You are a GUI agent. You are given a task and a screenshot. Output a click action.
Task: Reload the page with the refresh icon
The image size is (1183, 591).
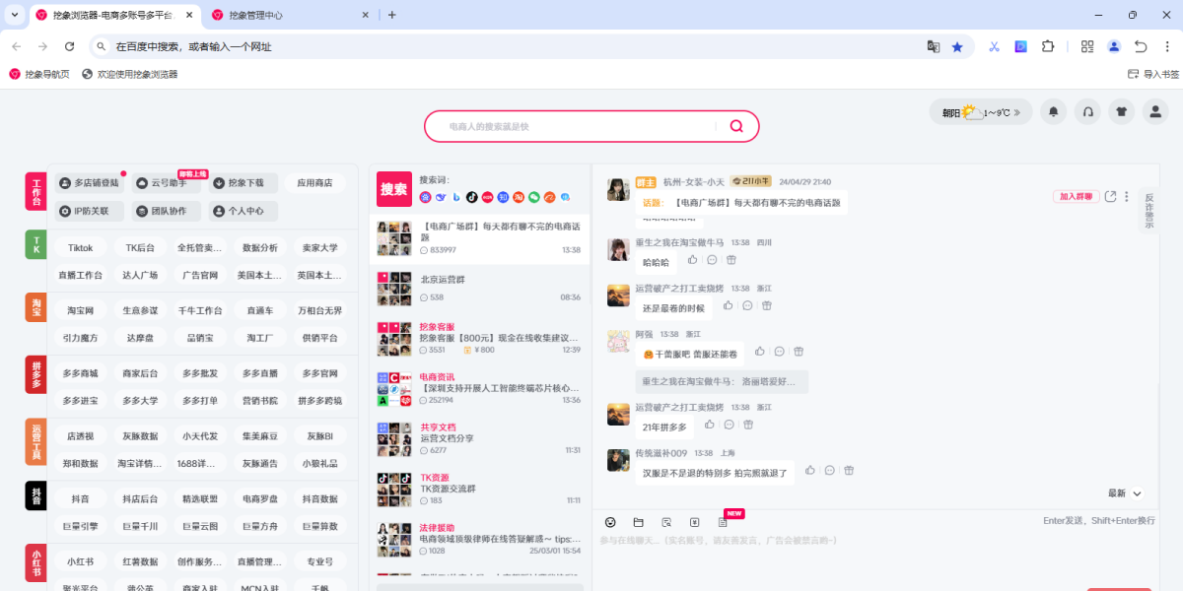(69, 46)
